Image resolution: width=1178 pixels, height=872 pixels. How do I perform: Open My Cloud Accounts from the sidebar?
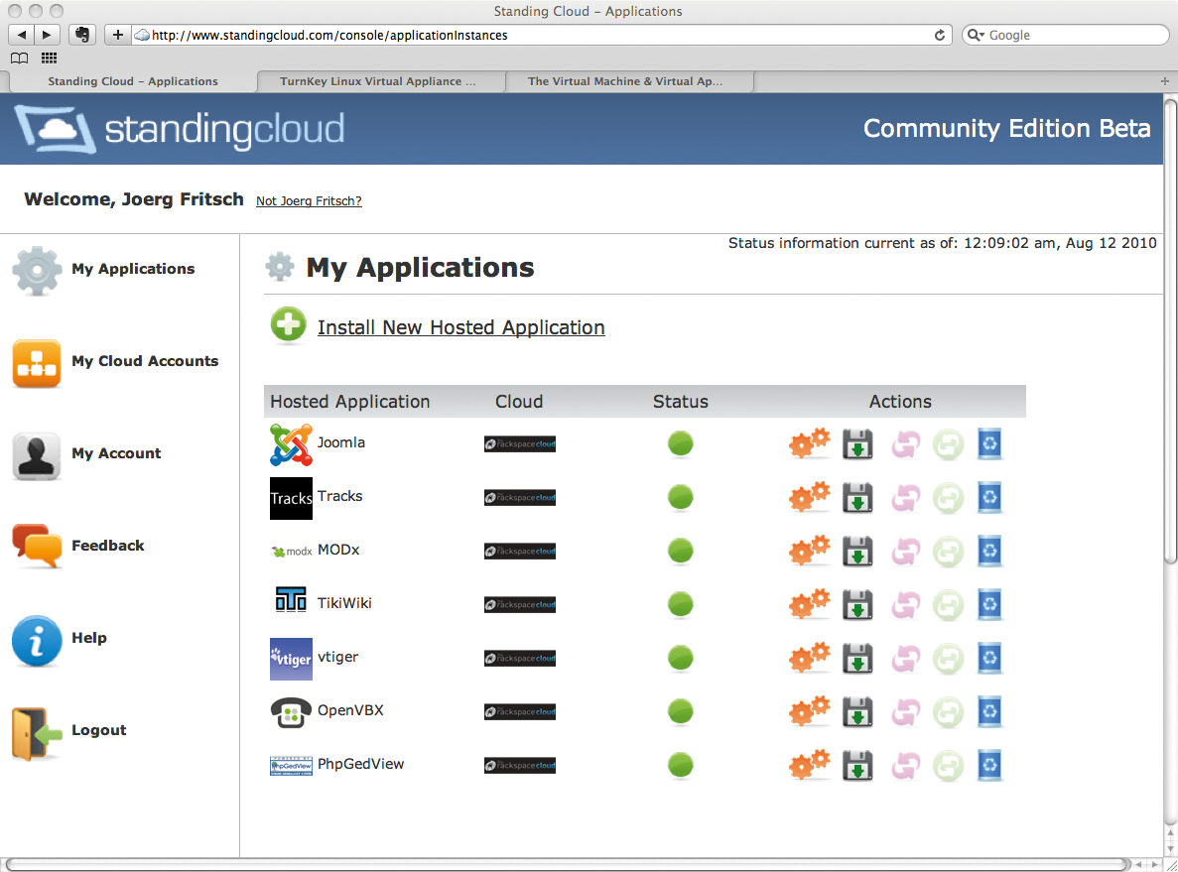point(145,362)
